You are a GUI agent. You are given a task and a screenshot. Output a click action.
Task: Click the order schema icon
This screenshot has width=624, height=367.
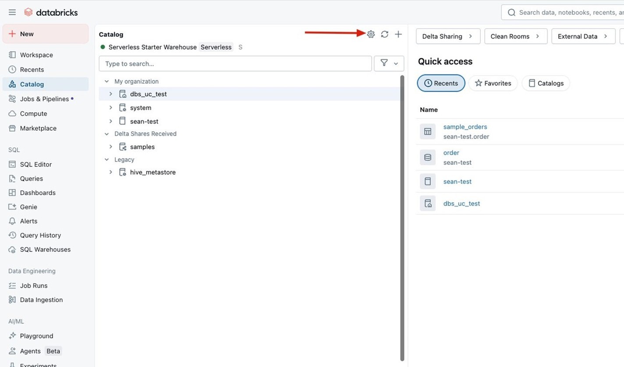point(428,157)
